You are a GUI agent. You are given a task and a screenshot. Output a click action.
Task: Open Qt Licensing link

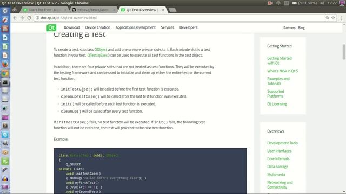pos(277,104)
